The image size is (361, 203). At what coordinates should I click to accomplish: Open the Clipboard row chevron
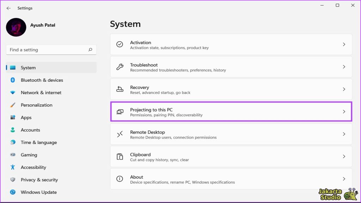(344, 156)
